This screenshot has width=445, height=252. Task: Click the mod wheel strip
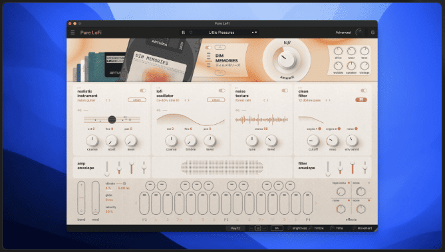(x=95, y=198)
